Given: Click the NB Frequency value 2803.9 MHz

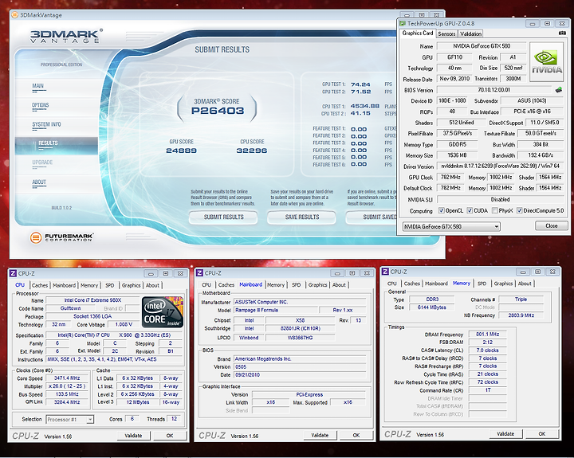Looking at the screenshot, I should (x=521, y=315).
